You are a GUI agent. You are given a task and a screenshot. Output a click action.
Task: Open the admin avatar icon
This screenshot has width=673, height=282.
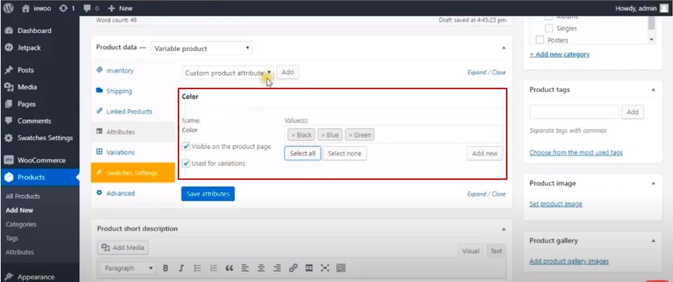[x=664, y=8]
